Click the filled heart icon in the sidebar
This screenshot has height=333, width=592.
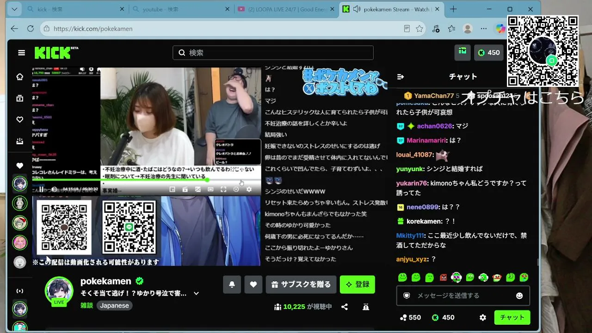pos(20,166)
